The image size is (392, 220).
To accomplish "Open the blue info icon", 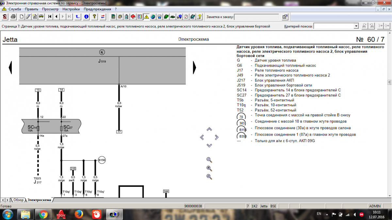I will (86, 16).
